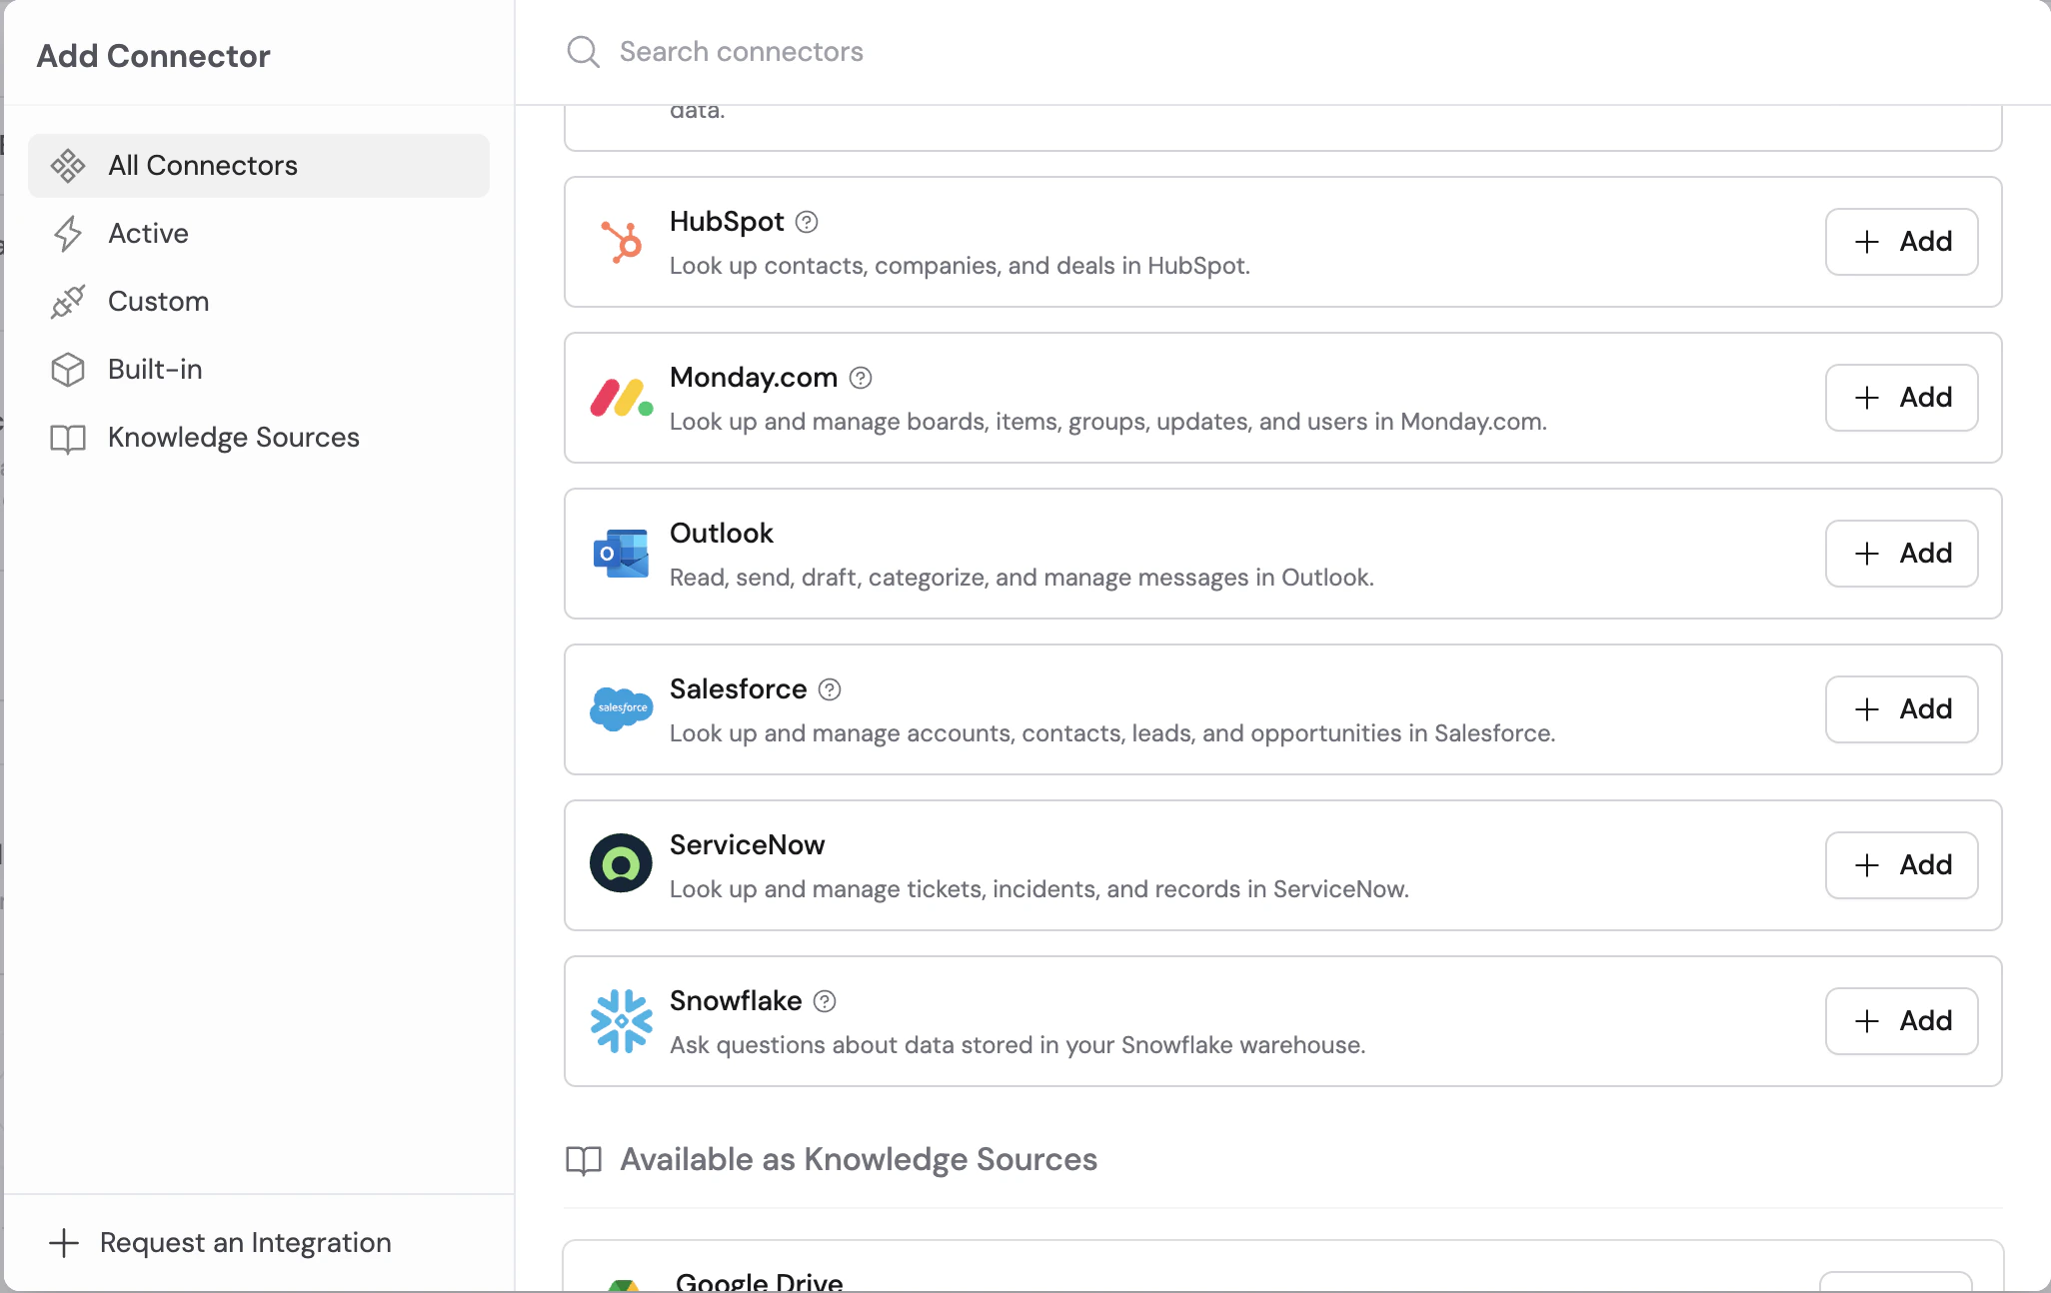The image size is (2051, 1293).
Task: Click the Salesforce connector title
Action: pos(738,689)
